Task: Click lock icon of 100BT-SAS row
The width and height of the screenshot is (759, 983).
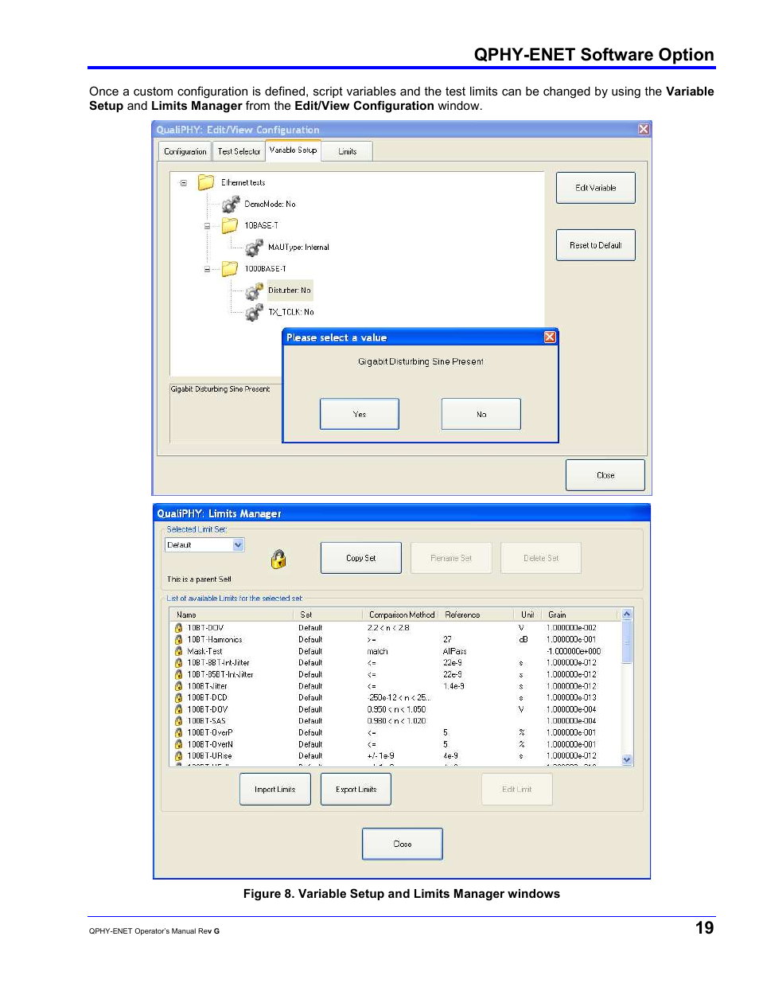Action: tap(179, 721)
